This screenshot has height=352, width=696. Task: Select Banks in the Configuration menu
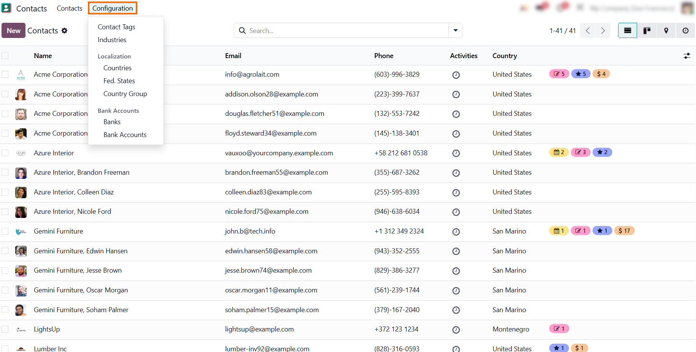click(112, 122)
